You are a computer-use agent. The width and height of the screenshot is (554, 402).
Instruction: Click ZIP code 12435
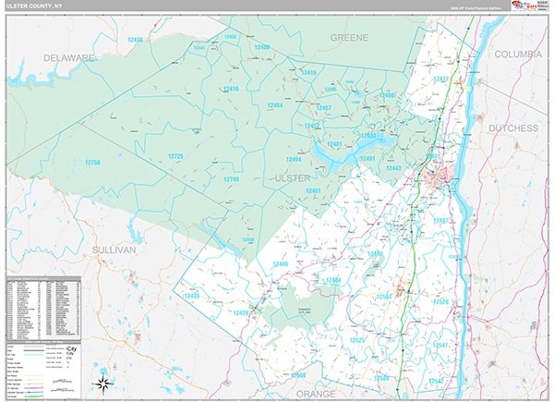191,296
